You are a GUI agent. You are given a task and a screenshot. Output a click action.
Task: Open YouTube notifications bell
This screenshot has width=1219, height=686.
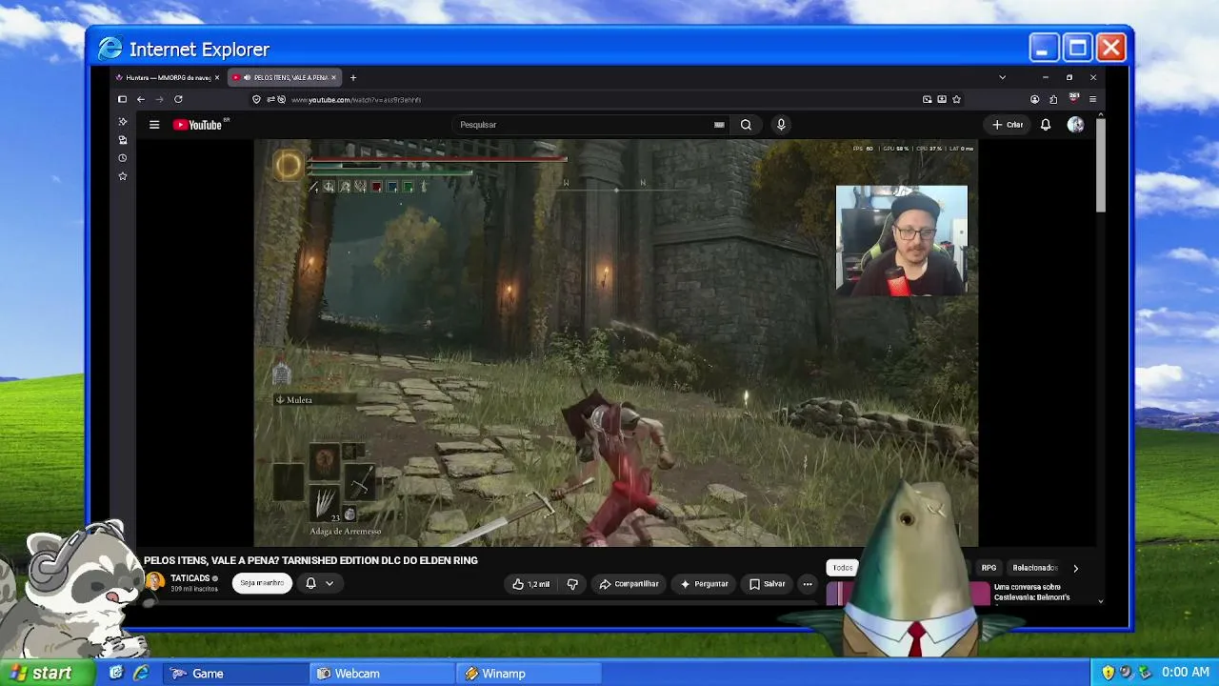[x=1046, y=125]
